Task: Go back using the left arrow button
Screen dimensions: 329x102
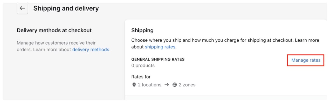Action: click(22, 8)
